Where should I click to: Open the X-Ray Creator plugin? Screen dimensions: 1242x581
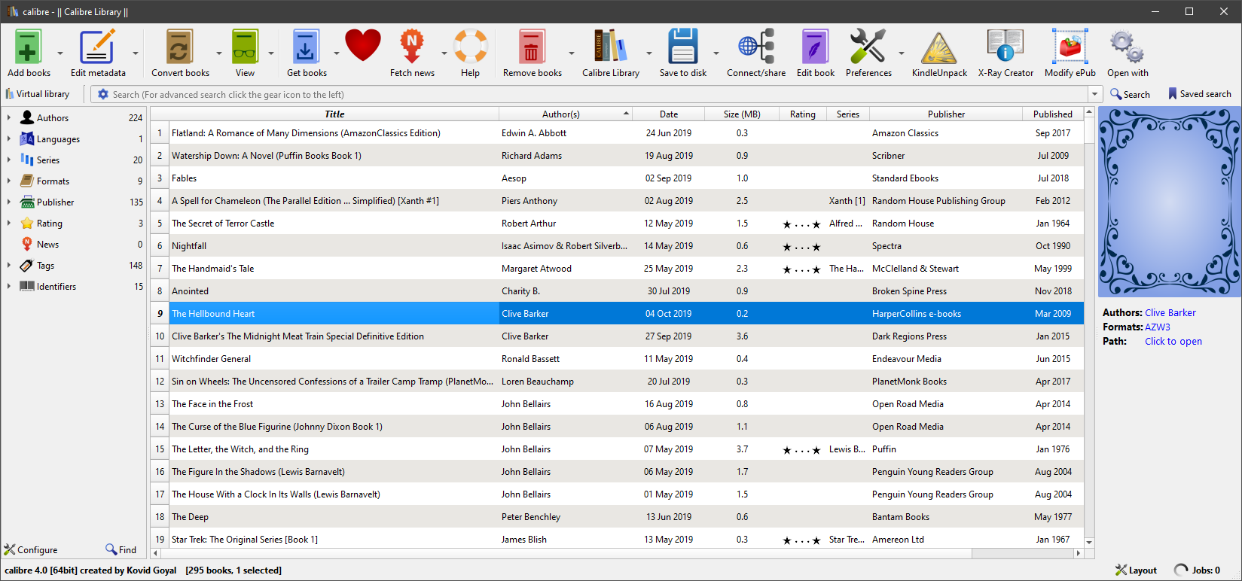1005,47
